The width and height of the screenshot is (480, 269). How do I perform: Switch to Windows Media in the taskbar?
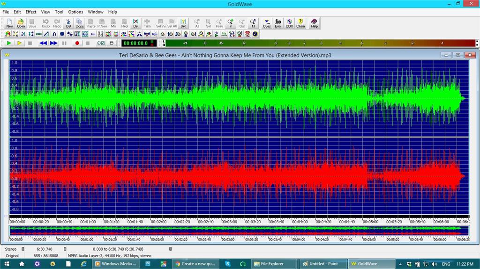point(116,263)
